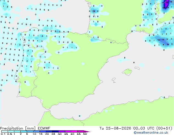Click the "Precipitation [mm]" title text

[18, 128]
